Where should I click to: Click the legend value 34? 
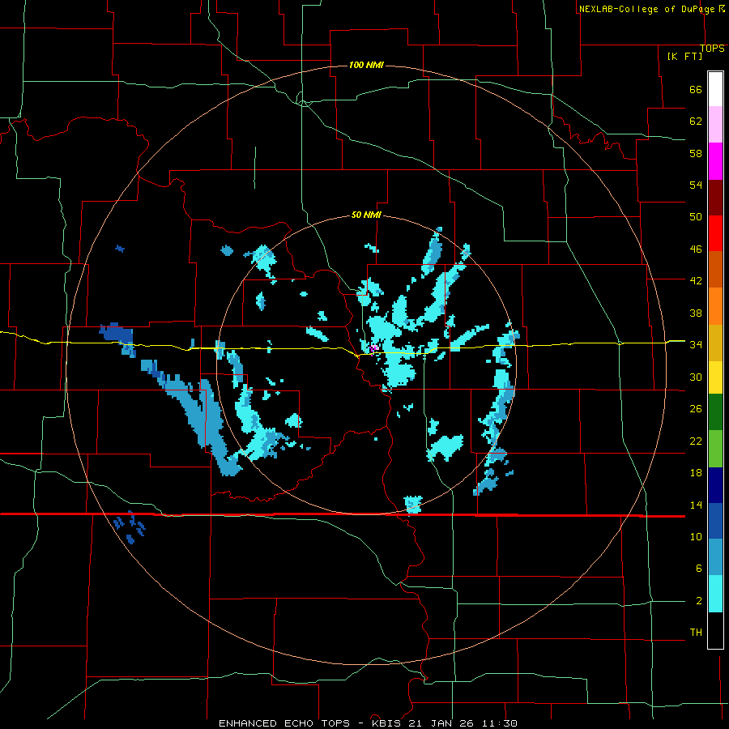(x=696, y=344)
